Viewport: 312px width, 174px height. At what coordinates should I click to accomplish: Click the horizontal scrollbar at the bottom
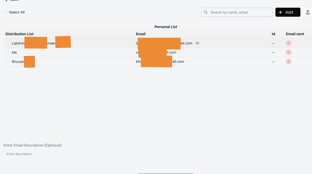tap(166, 173)
